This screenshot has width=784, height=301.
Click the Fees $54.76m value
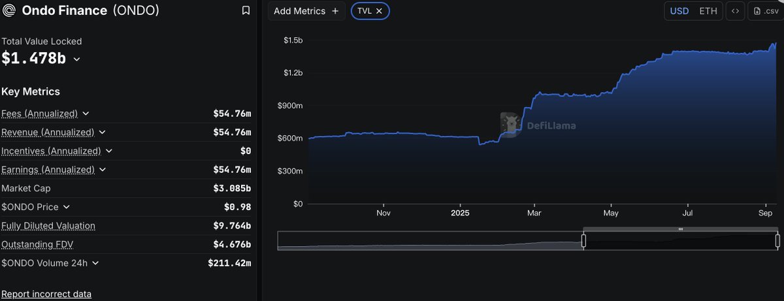(232, 114)
